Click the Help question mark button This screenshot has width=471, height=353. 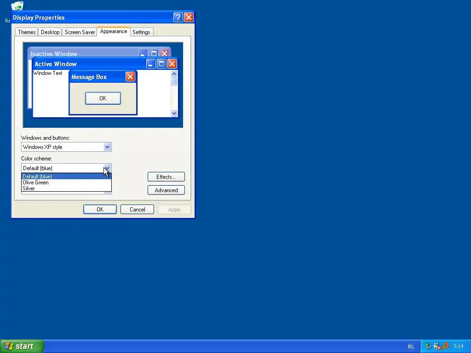coord(178,17)
